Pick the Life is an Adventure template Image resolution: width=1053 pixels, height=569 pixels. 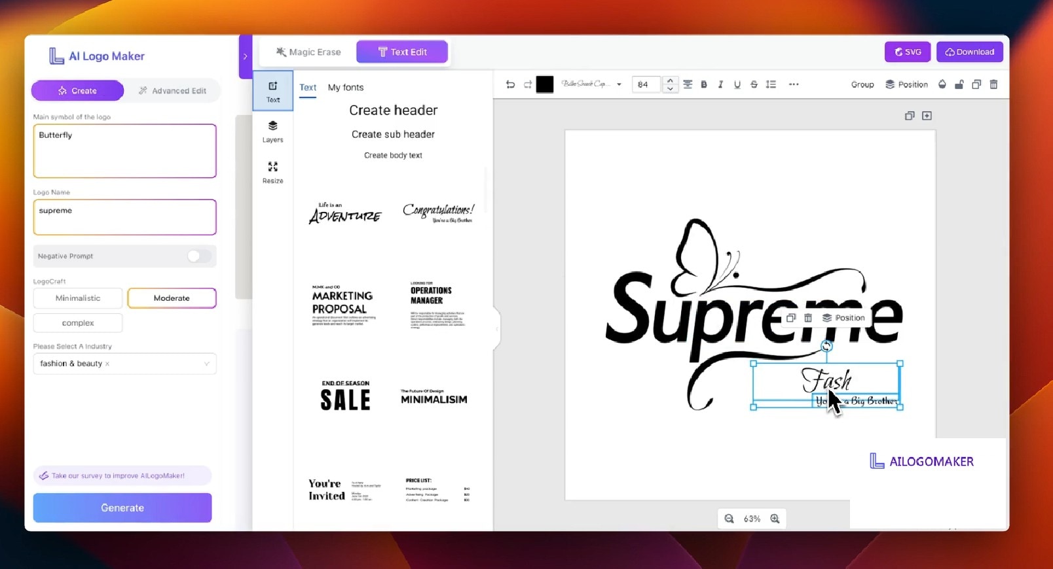coord(345,213)
